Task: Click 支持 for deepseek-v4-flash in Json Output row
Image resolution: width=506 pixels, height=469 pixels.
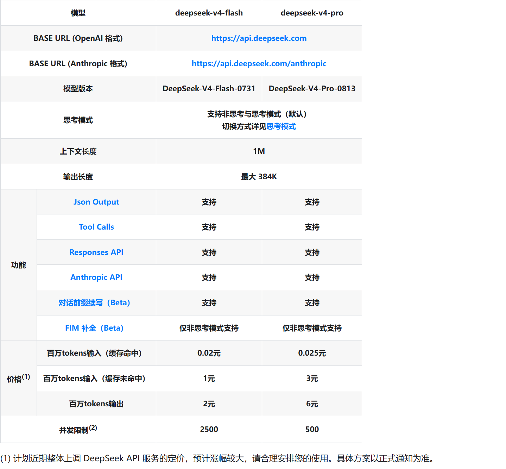Action: (209, 202)
